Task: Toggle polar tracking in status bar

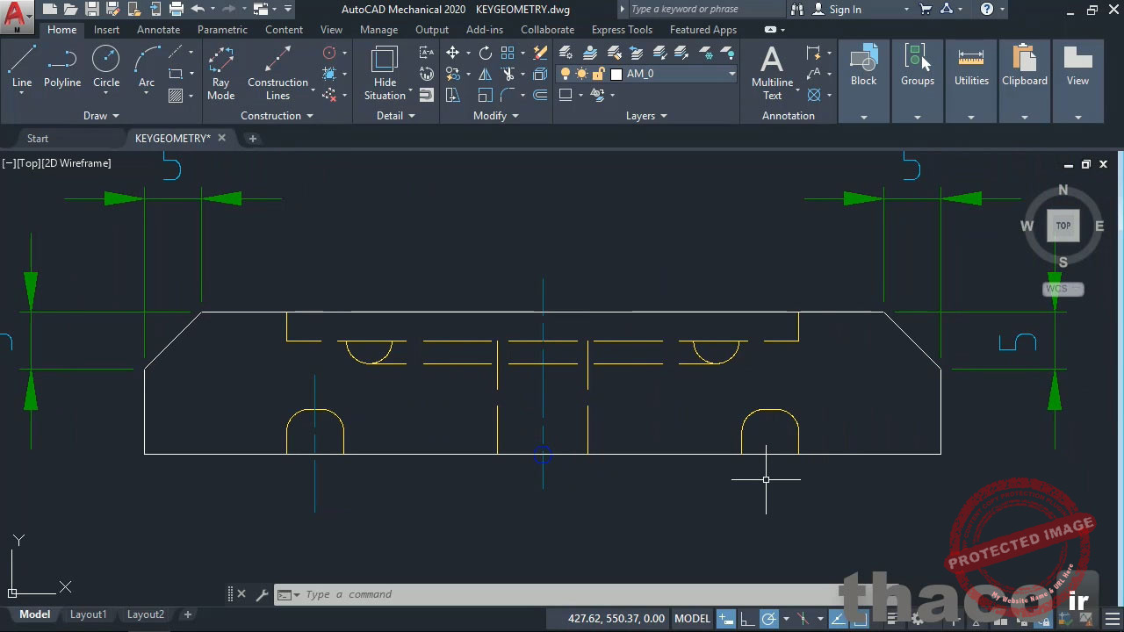Action: 768,619
